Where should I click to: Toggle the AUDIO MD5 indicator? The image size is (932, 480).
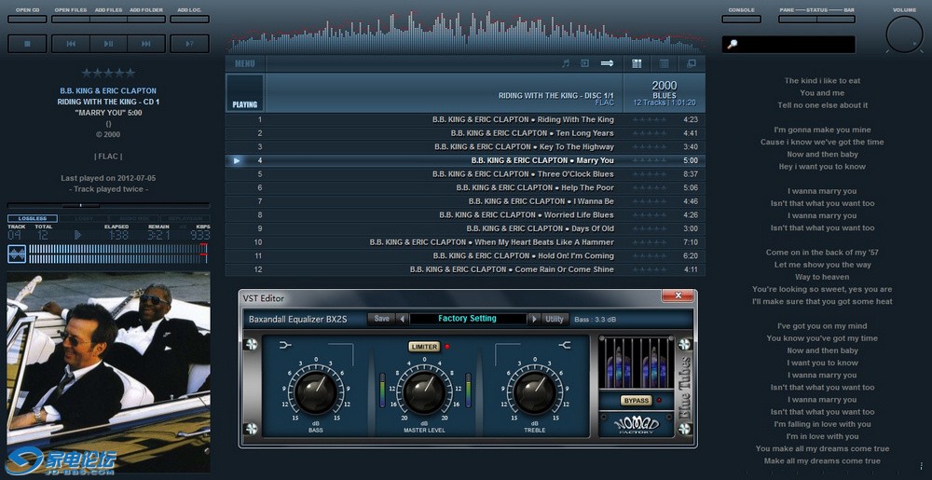(x=134, y=219)
